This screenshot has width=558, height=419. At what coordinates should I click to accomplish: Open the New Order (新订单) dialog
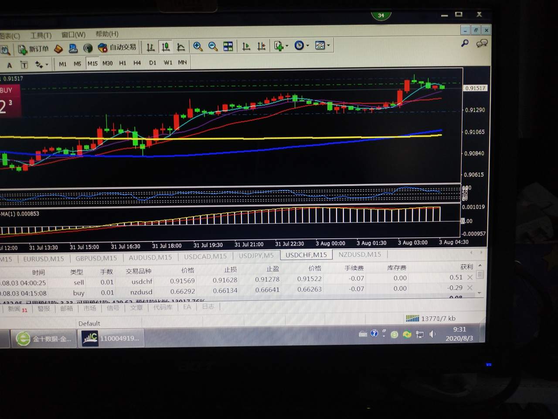pyautogui.click(x=34, y=49)
